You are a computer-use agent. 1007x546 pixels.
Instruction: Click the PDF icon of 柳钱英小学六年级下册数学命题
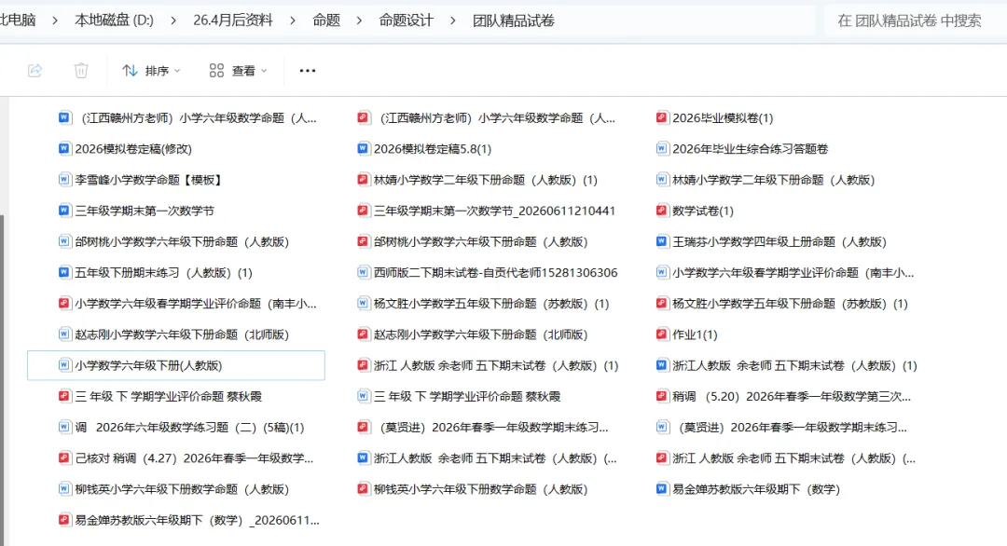tap(363, 489)
